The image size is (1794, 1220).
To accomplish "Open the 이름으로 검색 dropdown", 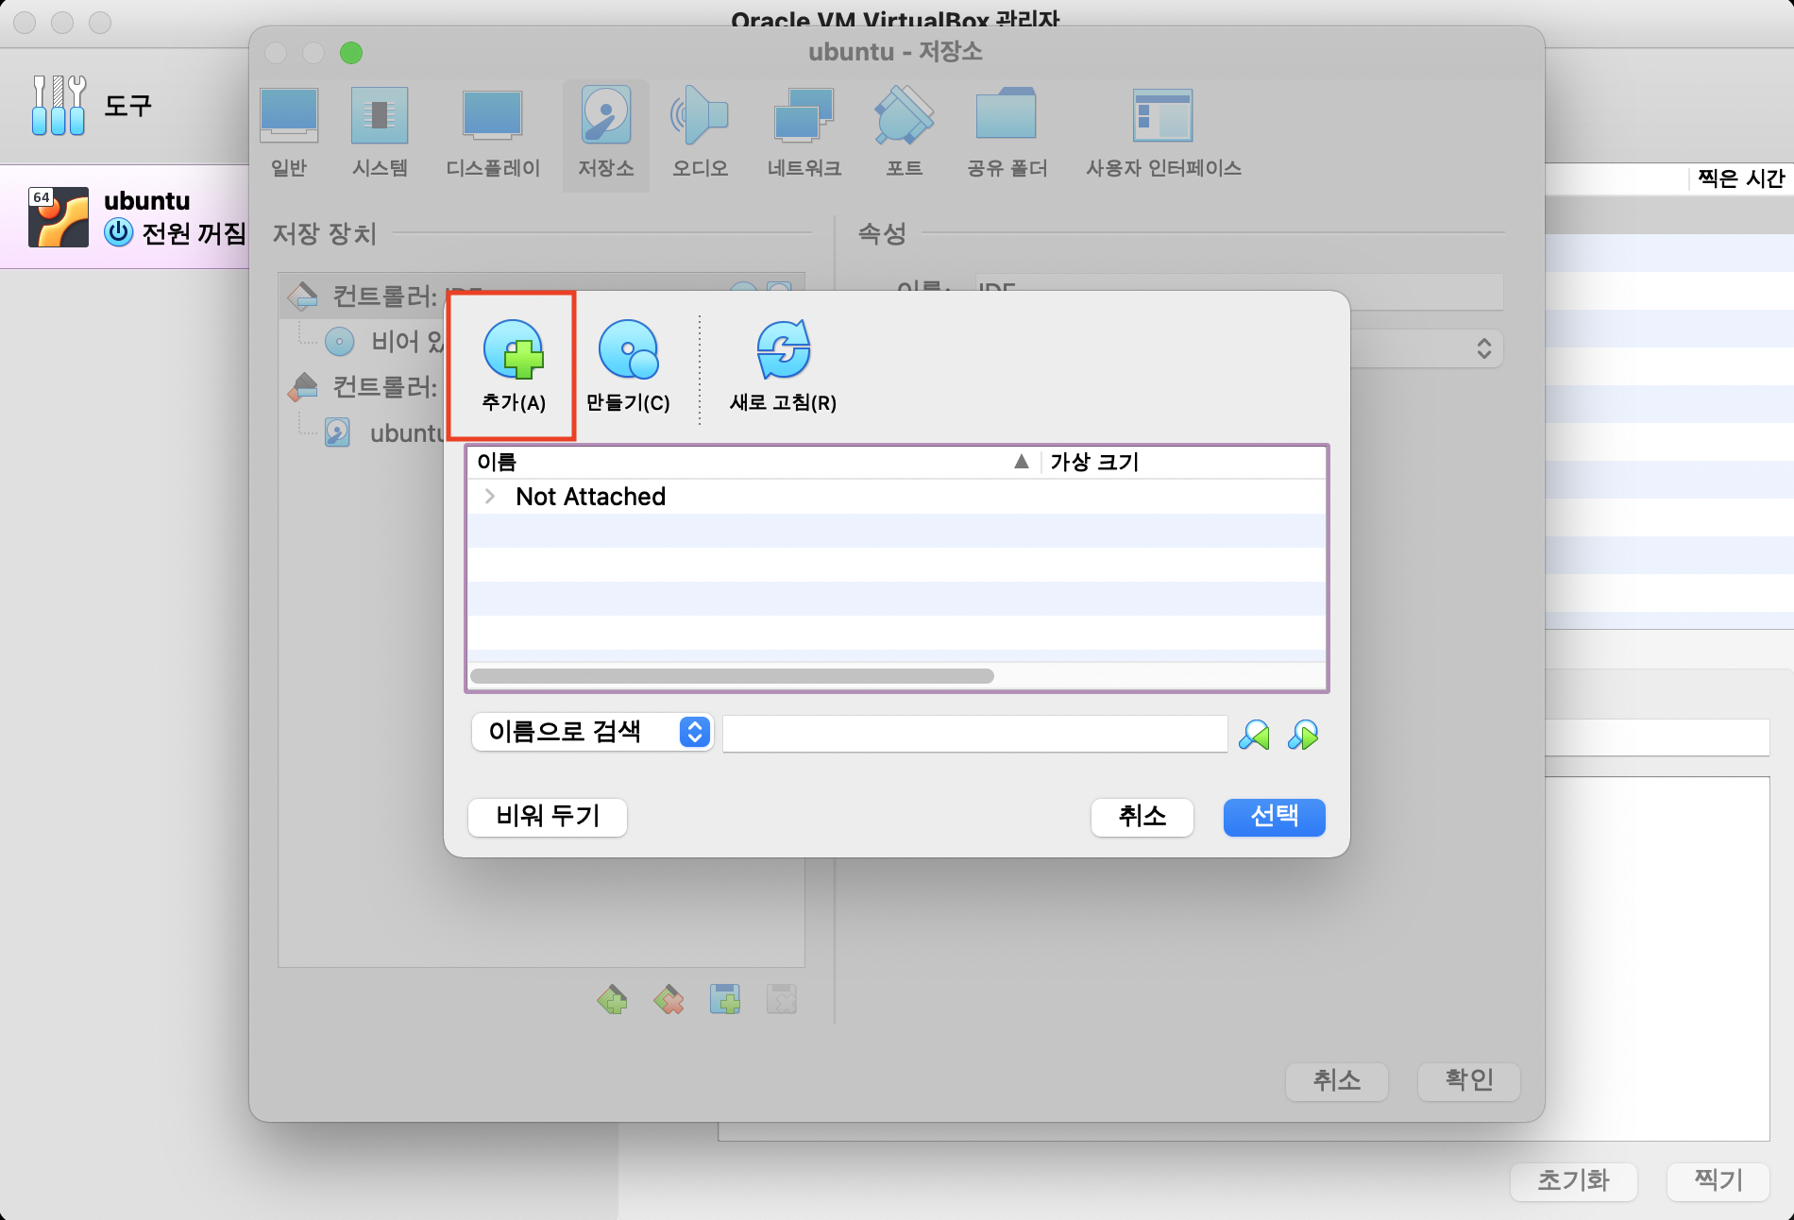I will click(592, 732).
